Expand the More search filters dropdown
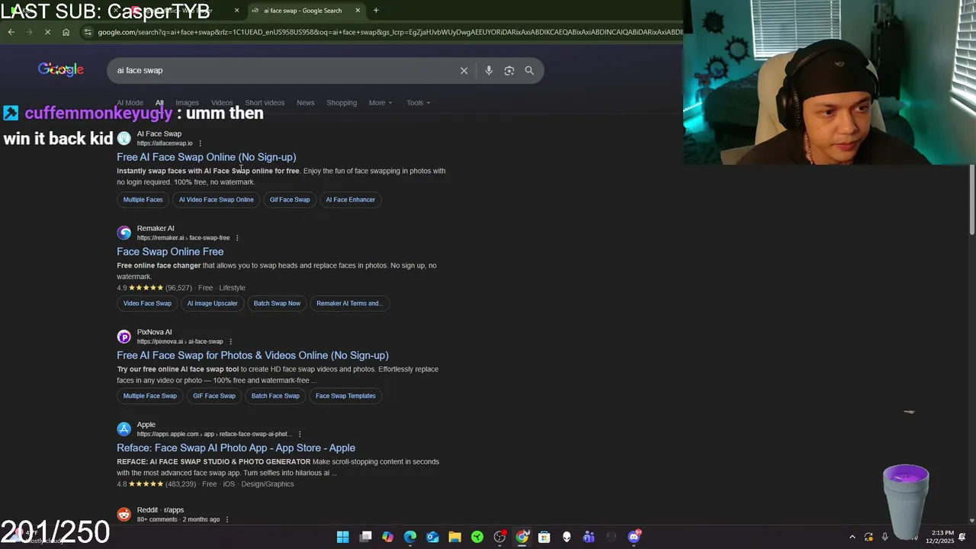This screenshot has height=549, width=976. 380,103
